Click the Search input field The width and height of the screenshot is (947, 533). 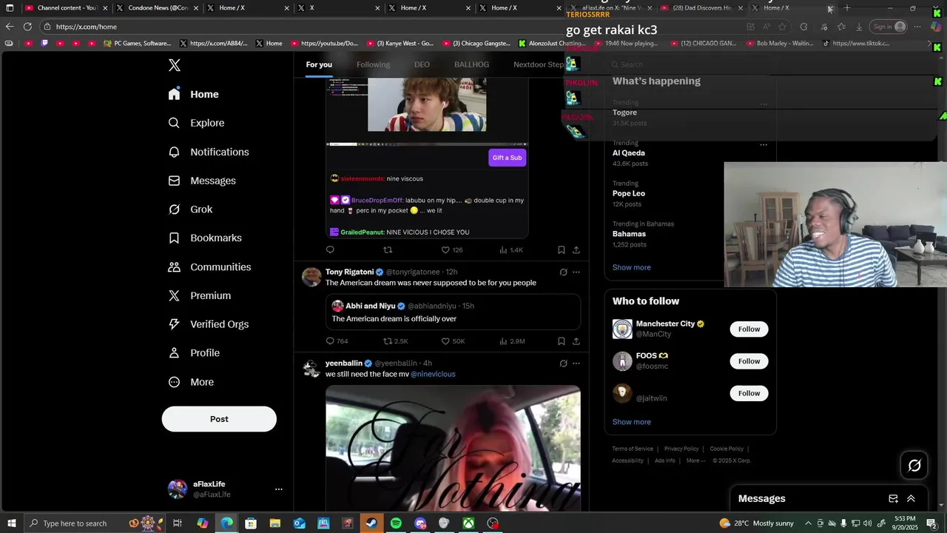pos(690,64)
